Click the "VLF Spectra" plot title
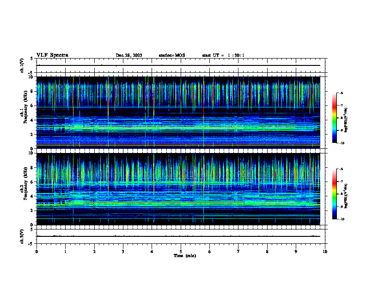The image size is (366, 282). (52, 55)
